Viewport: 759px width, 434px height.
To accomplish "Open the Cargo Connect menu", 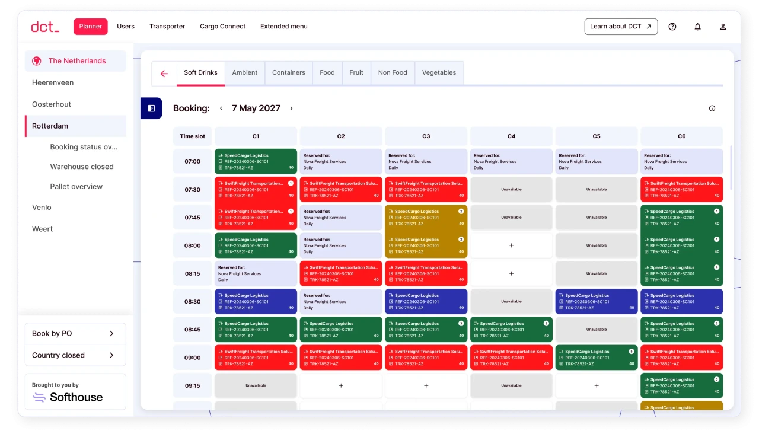I will pyautogui.click(x=222, y=27).
